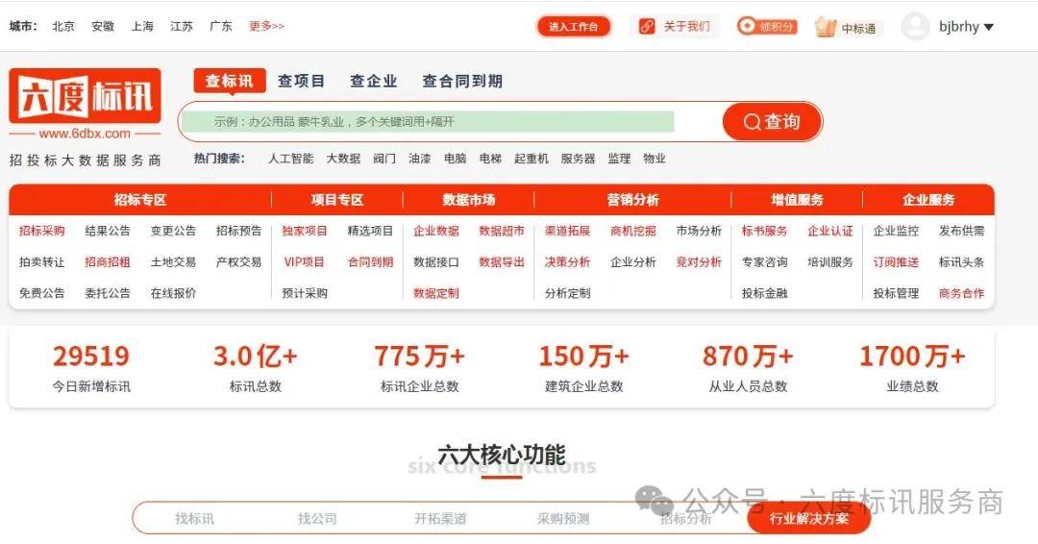Select city 江苏

(182, 26)
